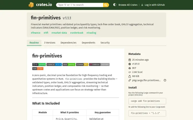Open the #trading keyword
193x120 pixels.
coord(91,33)
